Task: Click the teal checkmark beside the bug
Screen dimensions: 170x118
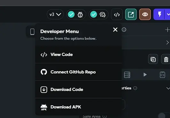Action: (x=71, y=14)
